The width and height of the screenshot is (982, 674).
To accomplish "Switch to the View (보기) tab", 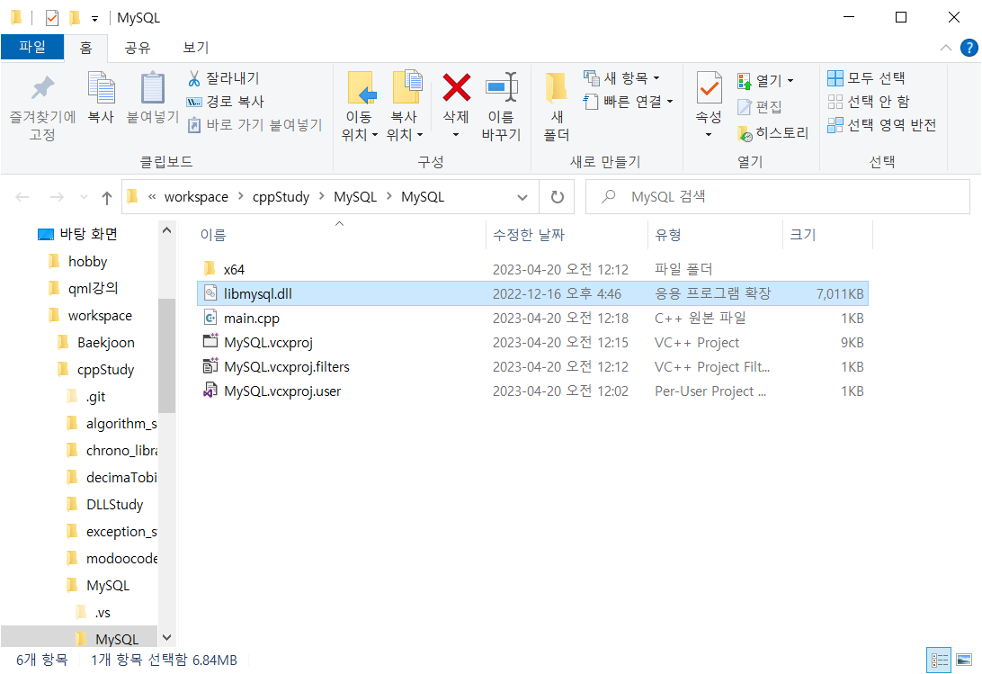I will (196, 48).
